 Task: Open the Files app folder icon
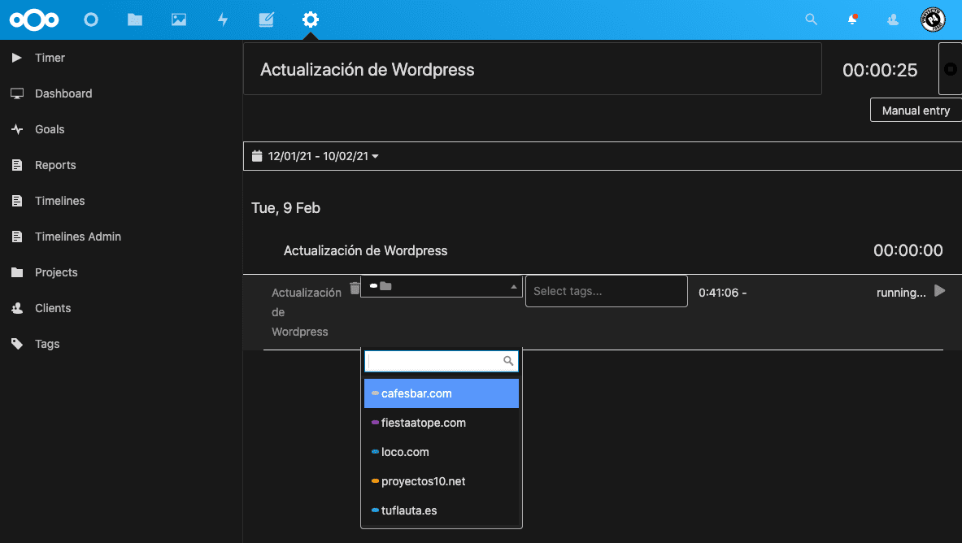point(135,20)
